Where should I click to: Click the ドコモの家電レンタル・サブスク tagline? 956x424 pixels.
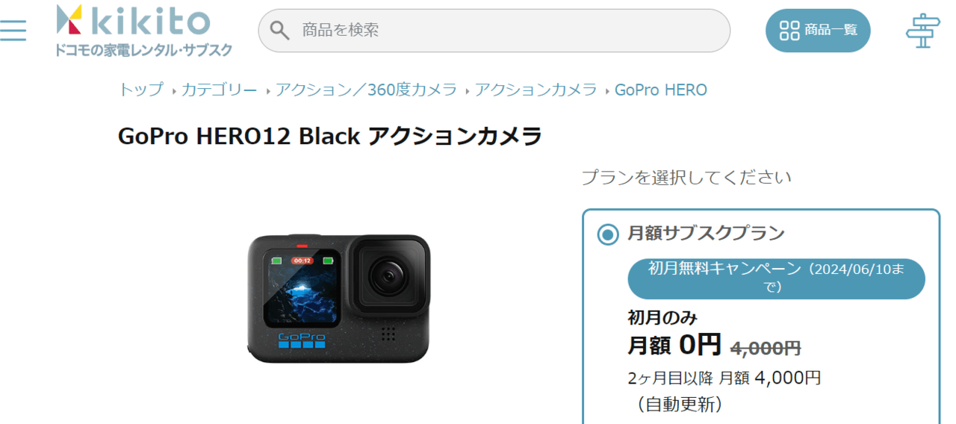(143, 49)
